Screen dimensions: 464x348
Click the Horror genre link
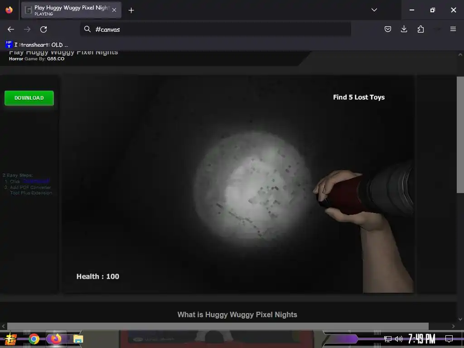pos(16,59)
